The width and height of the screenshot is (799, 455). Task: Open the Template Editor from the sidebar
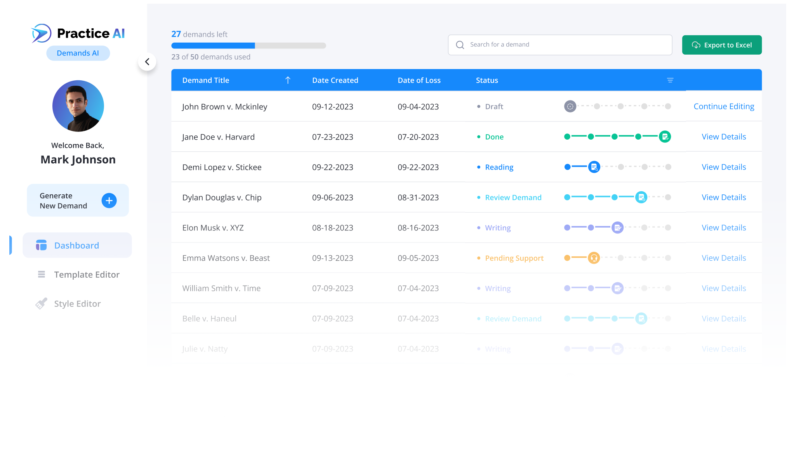(x=87, y=275)
